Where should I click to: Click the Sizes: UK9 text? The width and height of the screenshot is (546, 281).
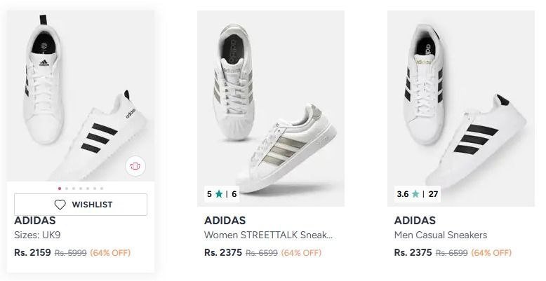37,235
